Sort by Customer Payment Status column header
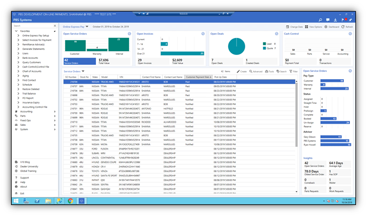 click(x=198, y=77)
